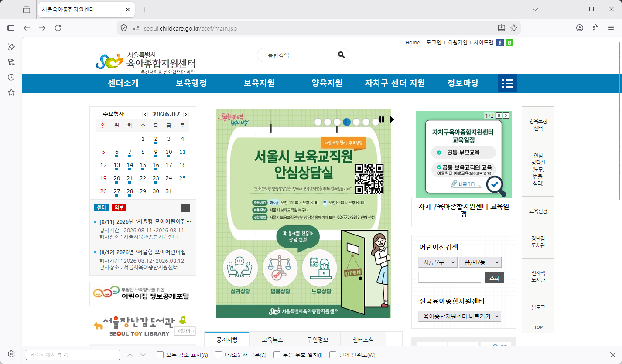Switch to the 구인정보 tab
The width and height of the screenshot is (622, 364).
[x=318, y=340]
